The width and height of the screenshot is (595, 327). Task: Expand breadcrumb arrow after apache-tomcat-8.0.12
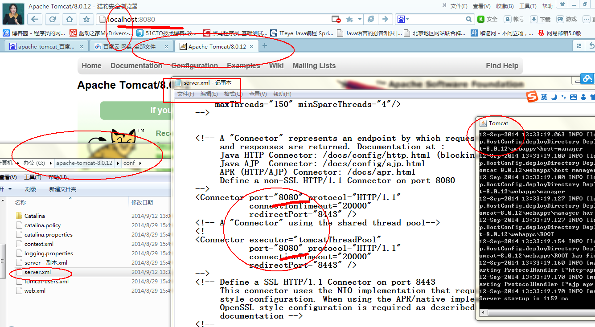(x=118, y=163)
